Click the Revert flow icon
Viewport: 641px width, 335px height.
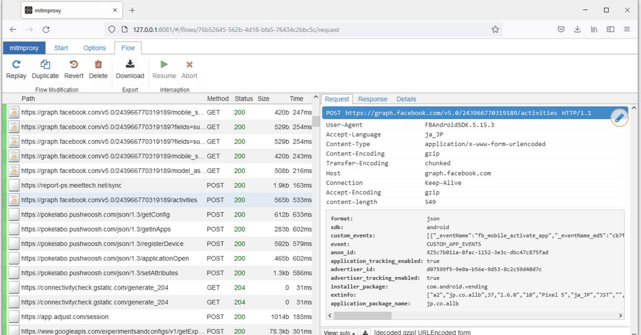(x=74, y=64)
